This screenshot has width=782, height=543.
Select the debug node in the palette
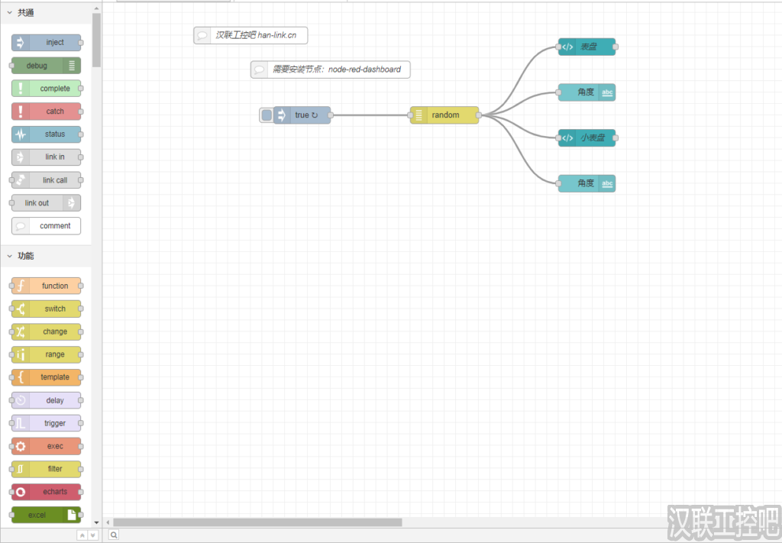click(46, 66)
